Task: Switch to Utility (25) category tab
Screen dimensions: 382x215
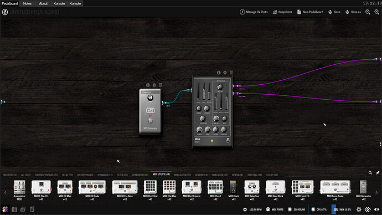Action: [x=272, y=175]
